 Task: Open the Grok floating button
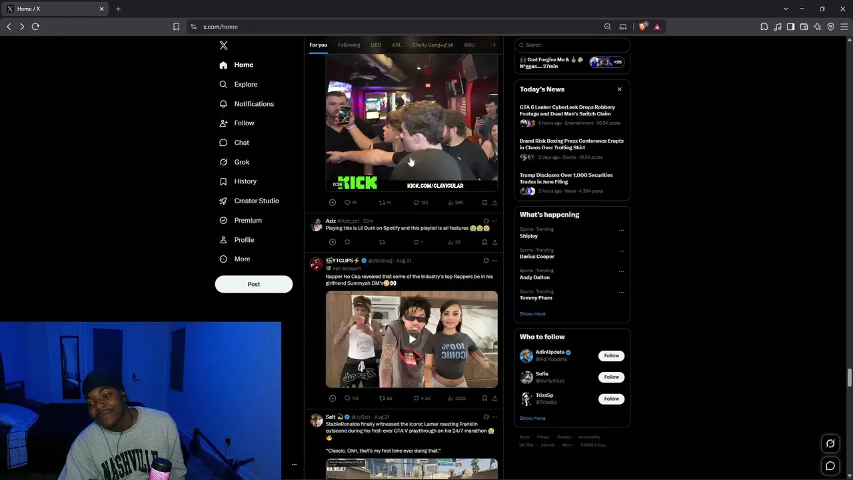click(x=830, y=443)
